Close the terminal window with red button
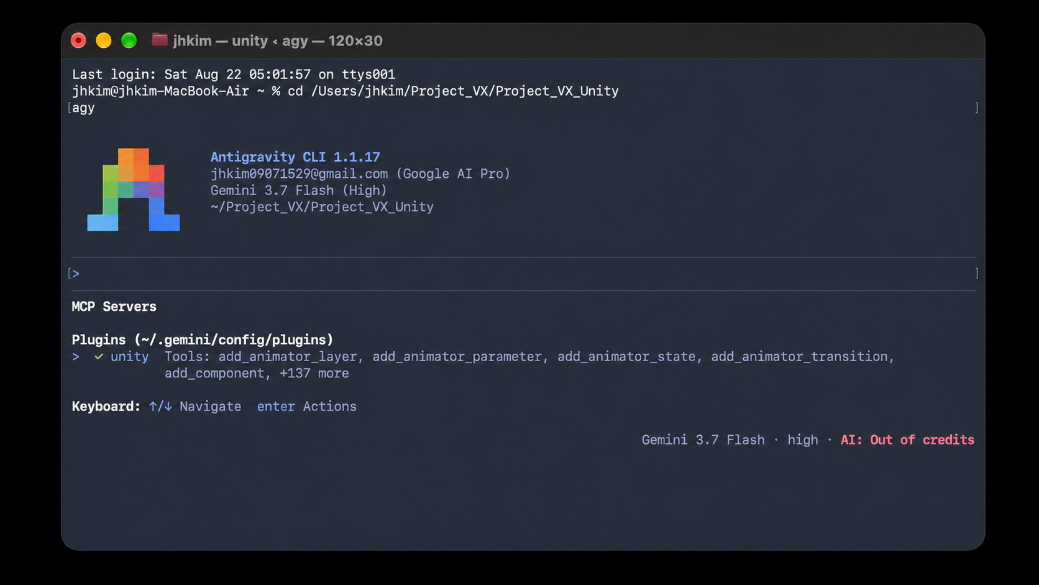Viewport: 1039px width, 585px height. 78,41
